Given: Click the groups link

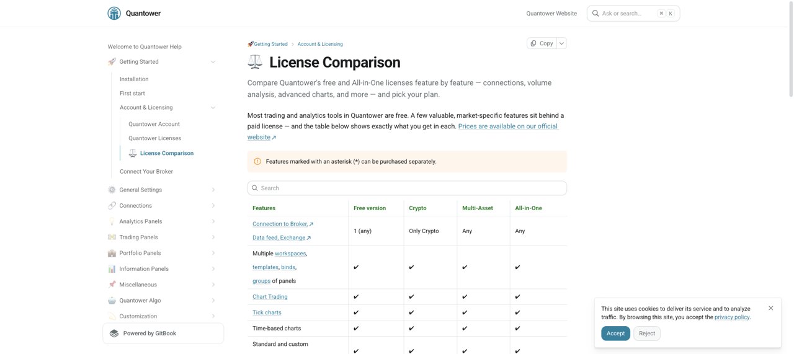Looking at the screenshot, I should click(x=261, y=281).
